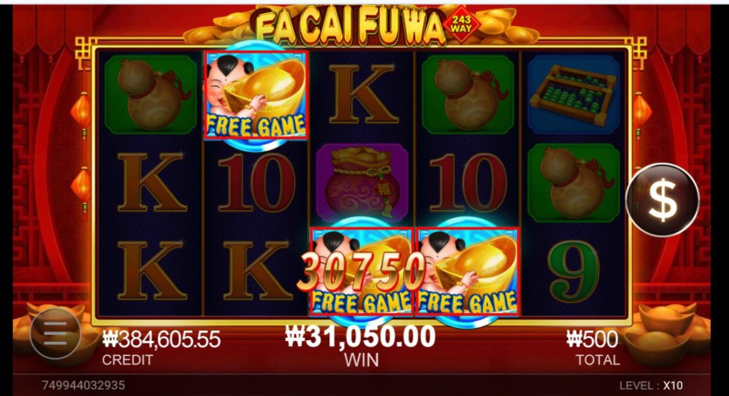Click the 31,050.00 win amount
This screenshot has height=396, width=729.
[x=361, y=337]
